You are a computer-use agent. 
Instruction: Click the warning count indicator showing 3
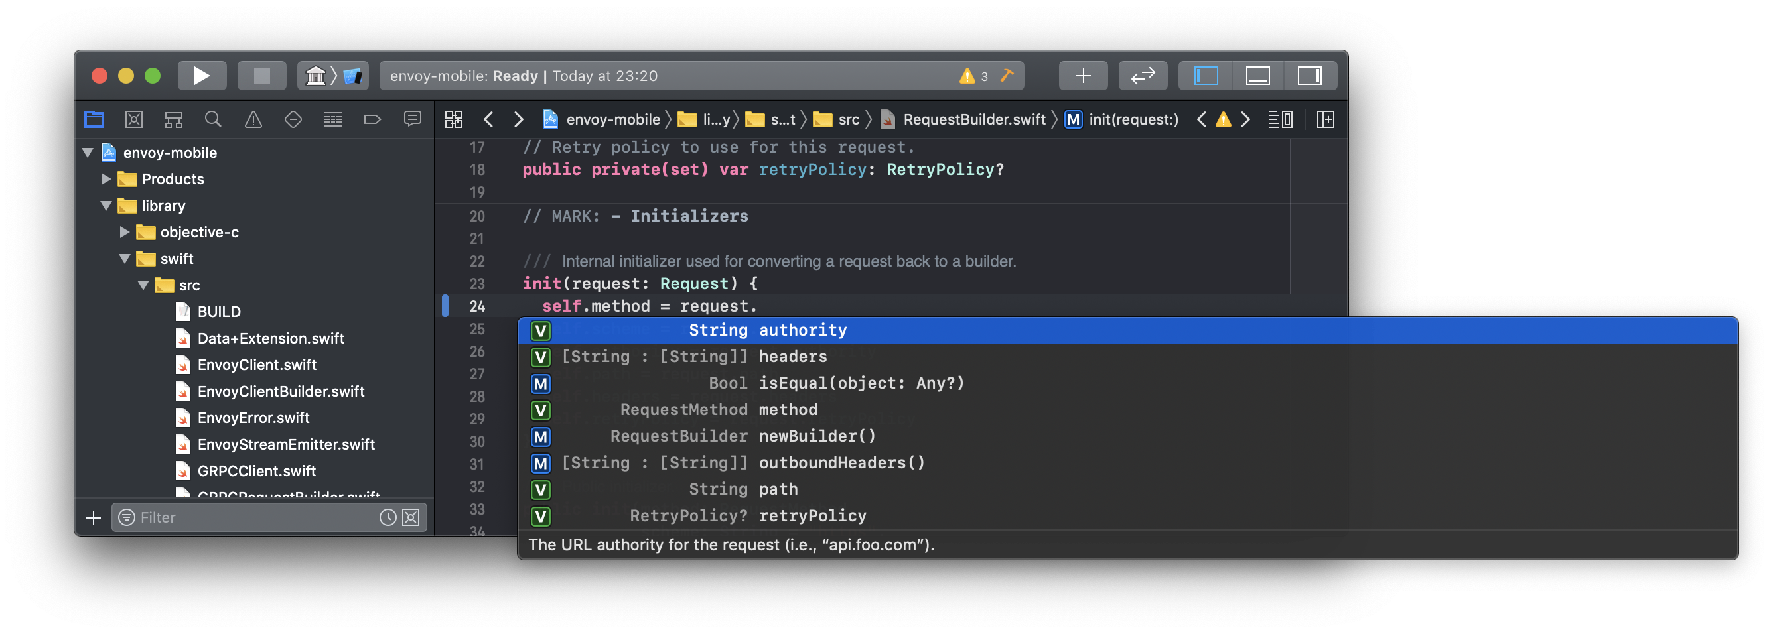click(x=974, y=76)
